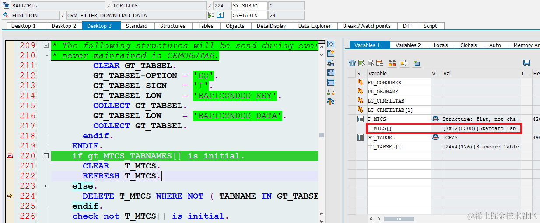Click the export-arrow icon in variables toolbar

point(404,63)
